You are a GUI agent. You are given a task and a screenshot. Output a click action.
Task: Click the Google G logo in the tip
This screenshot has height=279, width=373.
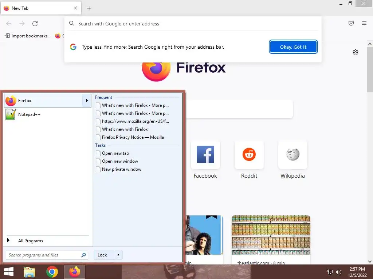pos(73,47)
